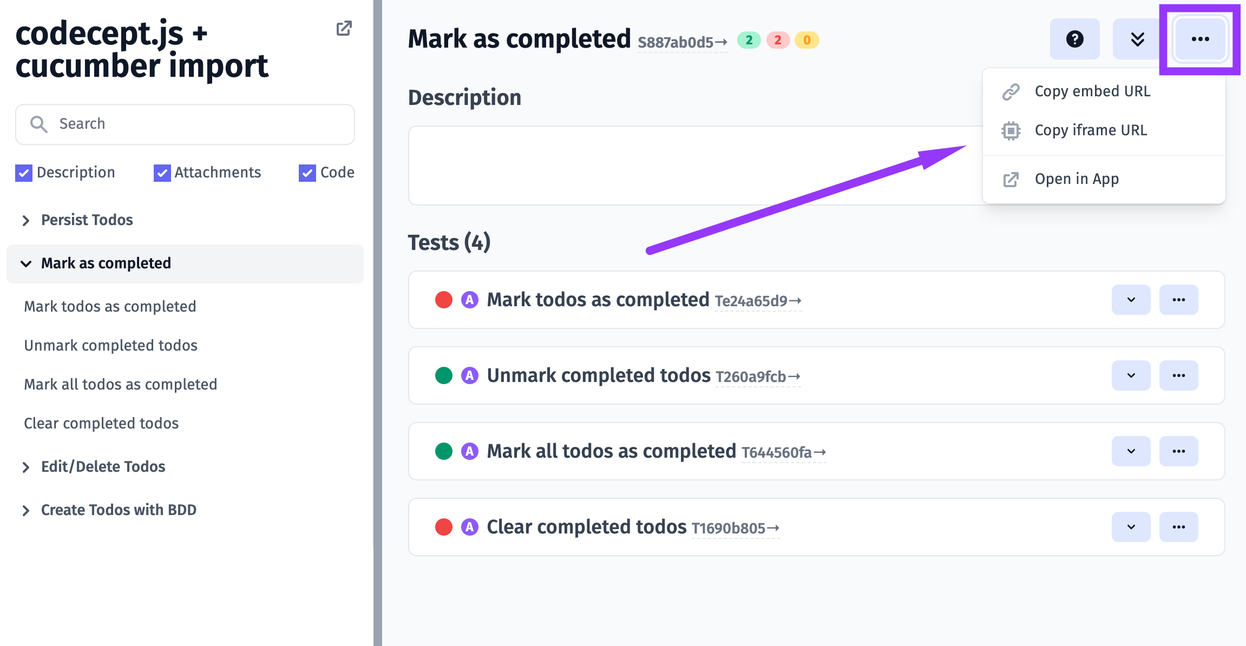Open Unmark completed todos in sidebar
The width and height of the screenshot is (1246, 646).
[x=110, y=346]
